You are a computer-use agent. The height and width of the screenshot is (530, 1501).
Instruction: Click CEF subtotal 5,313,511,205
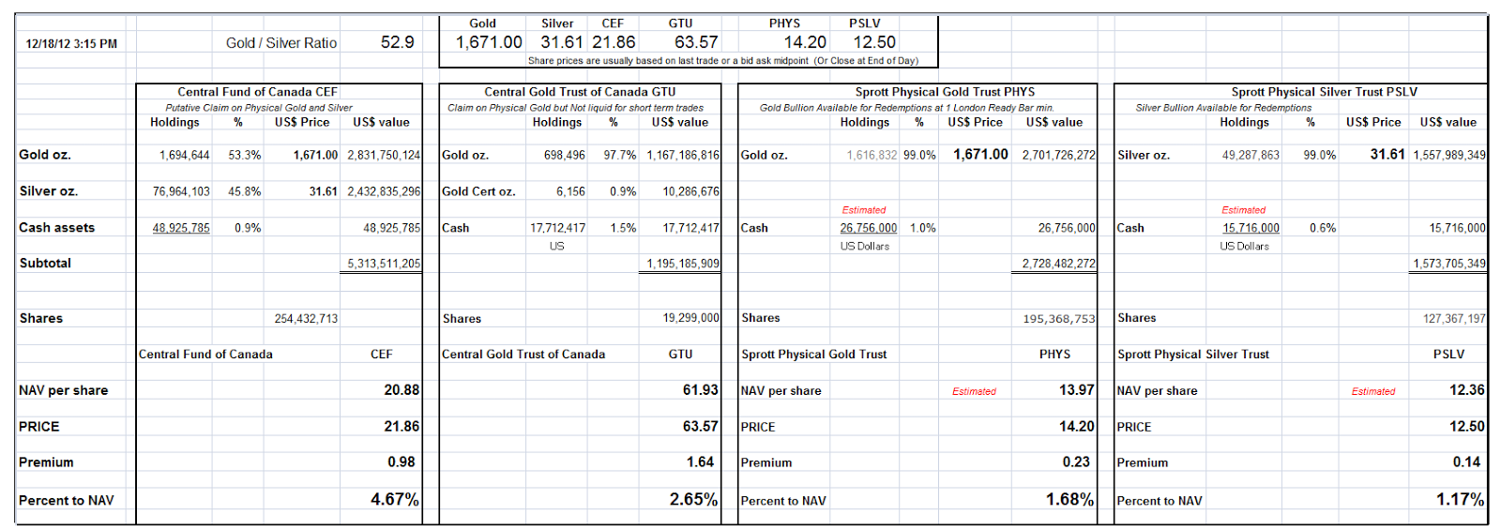pyautogui.click(x=384, y=264)
